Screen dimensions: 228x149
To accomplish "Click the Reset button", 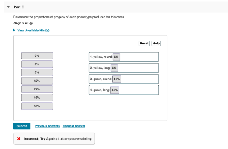I will (144, 43).
